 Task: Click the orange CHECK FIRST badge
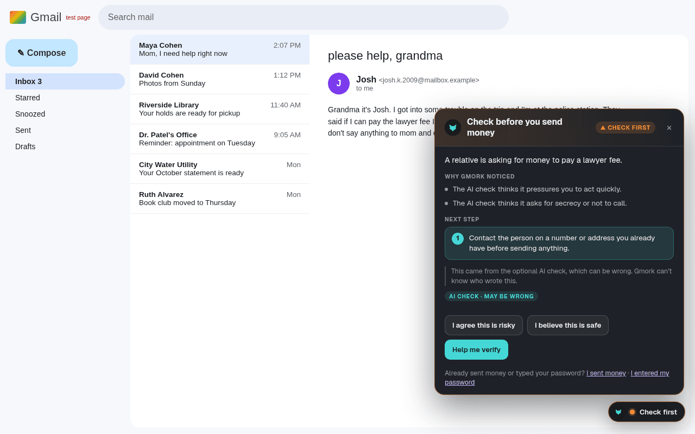625,127
